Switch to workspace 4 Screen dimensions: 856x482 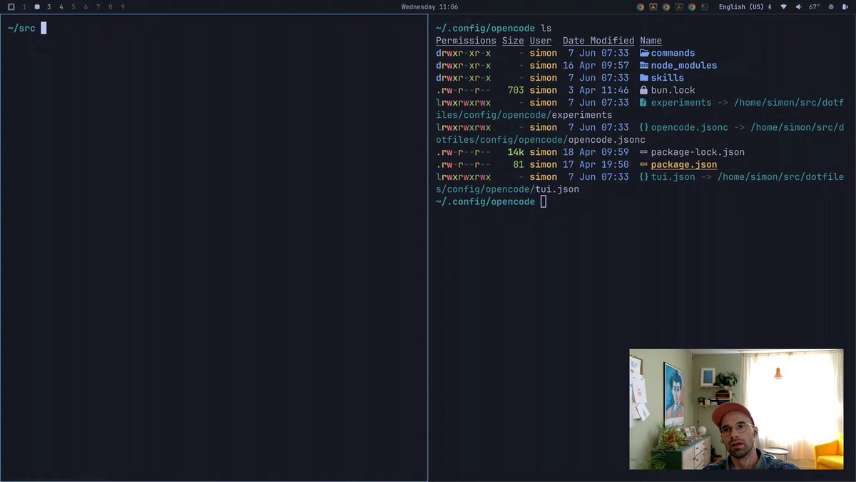pos(61,6)
